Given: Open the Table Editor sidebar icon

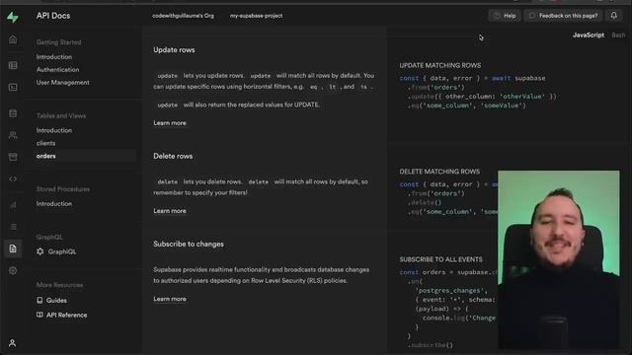Looking at the screenshot, I should [13, 65].
